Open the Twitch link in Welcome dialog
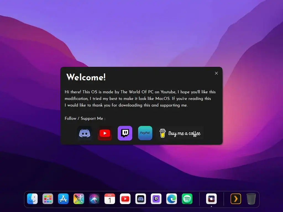 [x=125, y=133]
